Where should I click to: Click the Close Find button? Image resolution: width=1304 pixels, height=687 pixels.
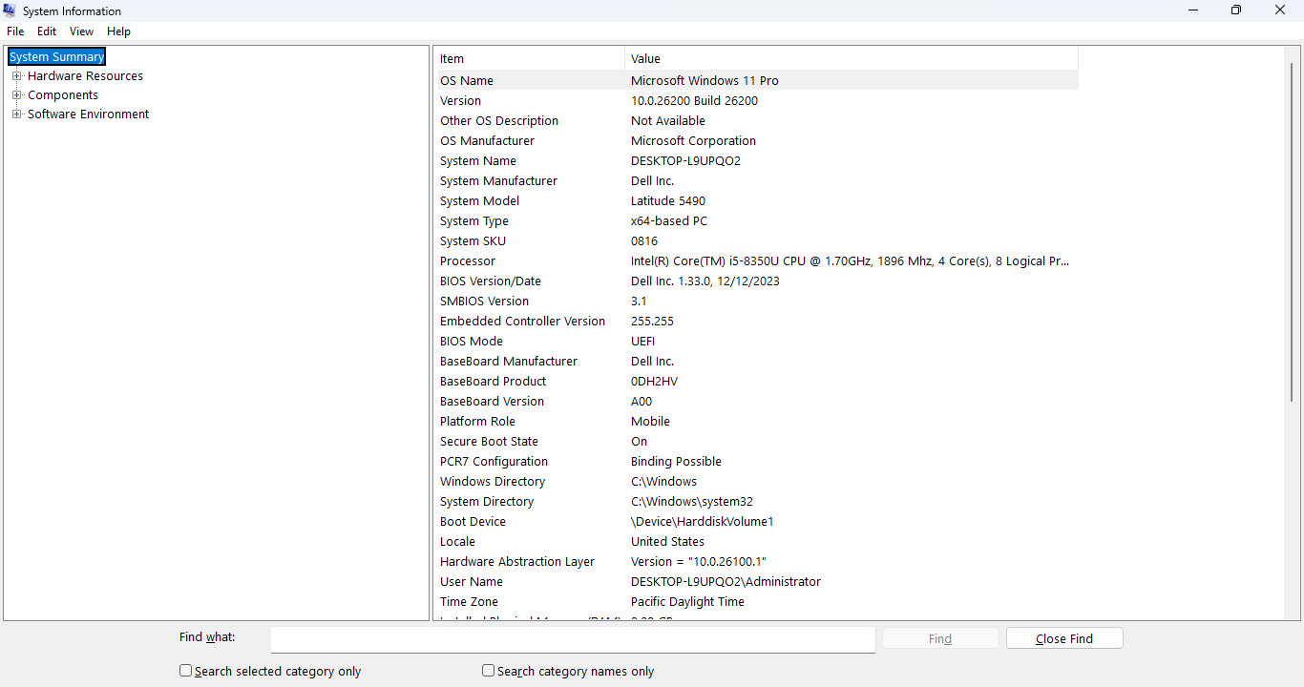tap(1064, 638)
